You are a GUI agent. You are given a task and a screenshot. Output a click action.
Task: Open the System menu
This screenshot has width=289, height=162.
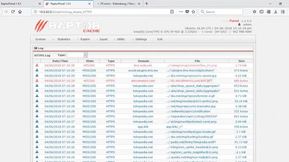pyautogui.click(x=40, y=39)
